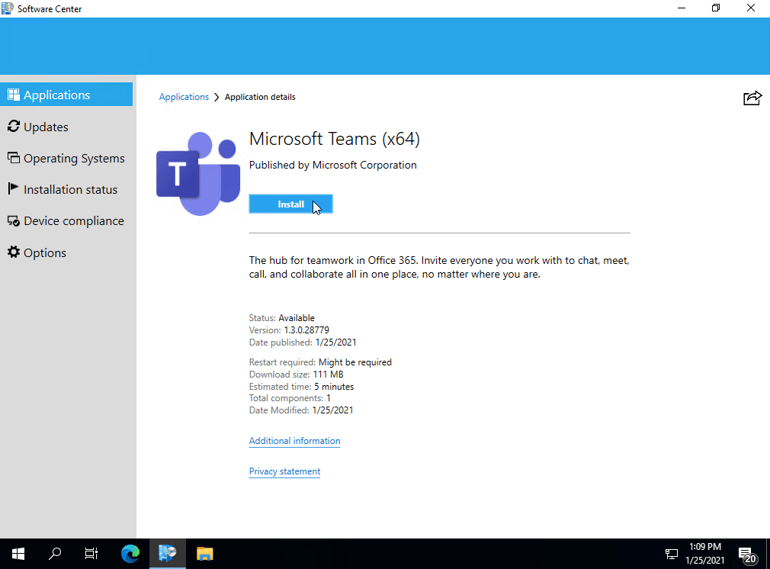The height and width of the screenshot is (569, 770).
Task: Install Microsoft Teams (x64)
Action: pos(290,204)
